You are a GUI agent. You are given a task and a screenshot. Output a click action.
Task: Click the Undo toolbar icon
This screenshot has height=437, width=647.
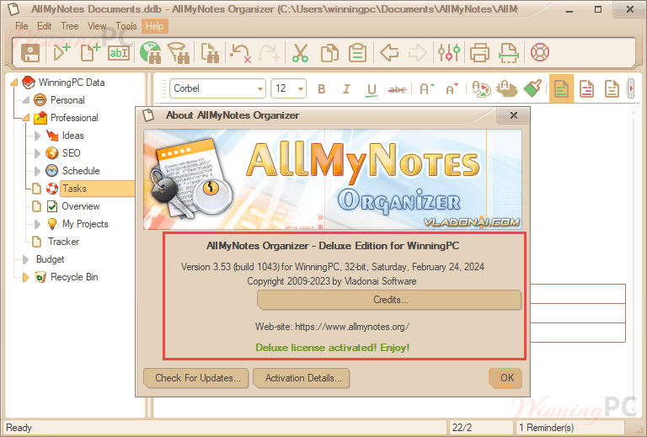coord(241,53)
